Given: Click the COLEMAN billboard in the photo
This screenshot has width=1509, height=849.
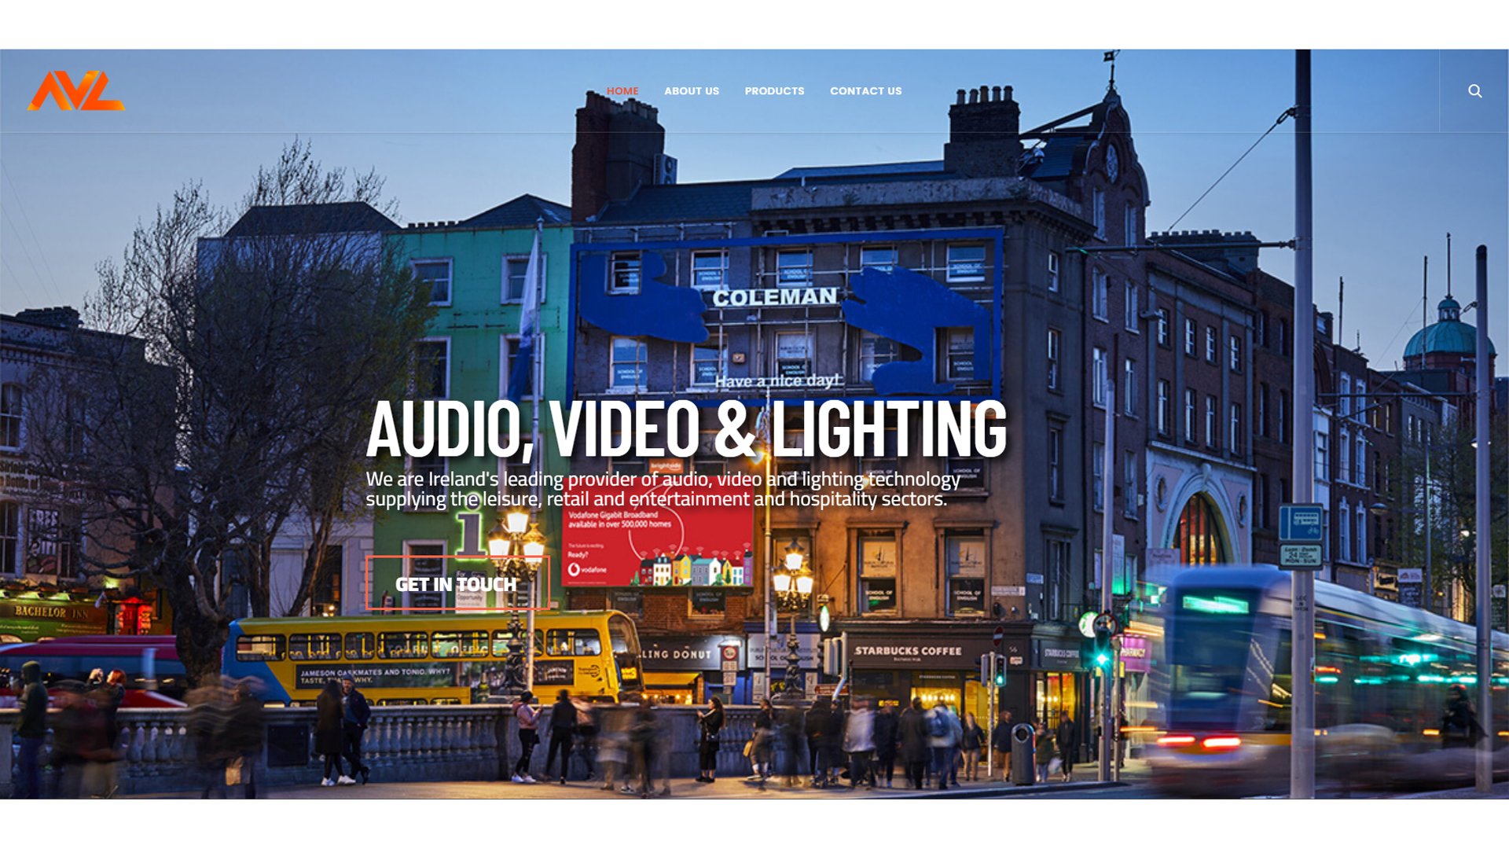Looking at the screenshot, I should 784,314.
